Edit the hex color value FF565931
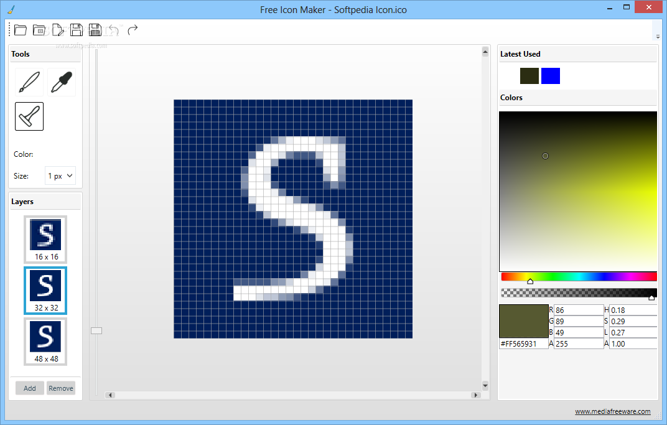The width and height of the screenshot is (667, 425). pyautogui.click(x=523, y=343)
